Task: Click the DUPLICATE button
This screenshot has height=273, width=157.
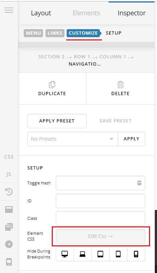Action: tap(52, 89)
